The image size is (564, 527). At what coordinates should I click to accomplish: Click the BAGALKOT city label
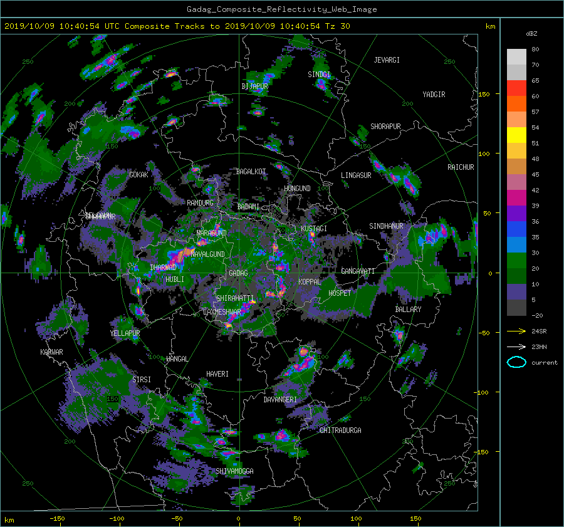pos(251,172)
